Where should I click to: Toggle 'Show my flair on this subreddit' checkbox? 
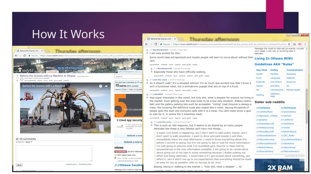115,158
